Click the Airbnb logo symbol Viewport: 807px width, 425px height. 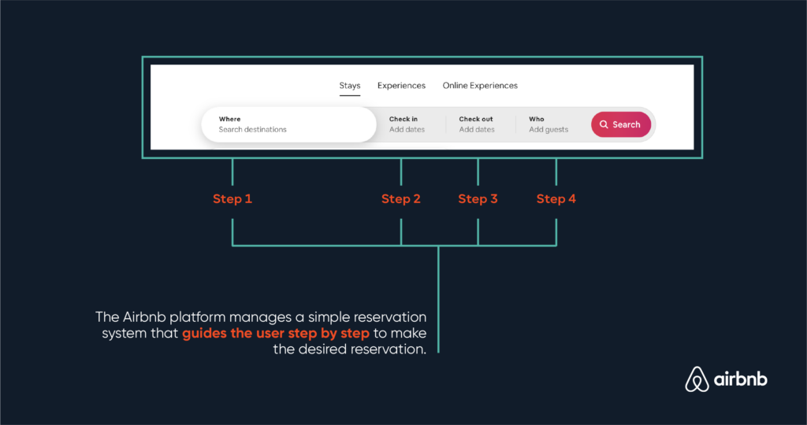point(697,379)
